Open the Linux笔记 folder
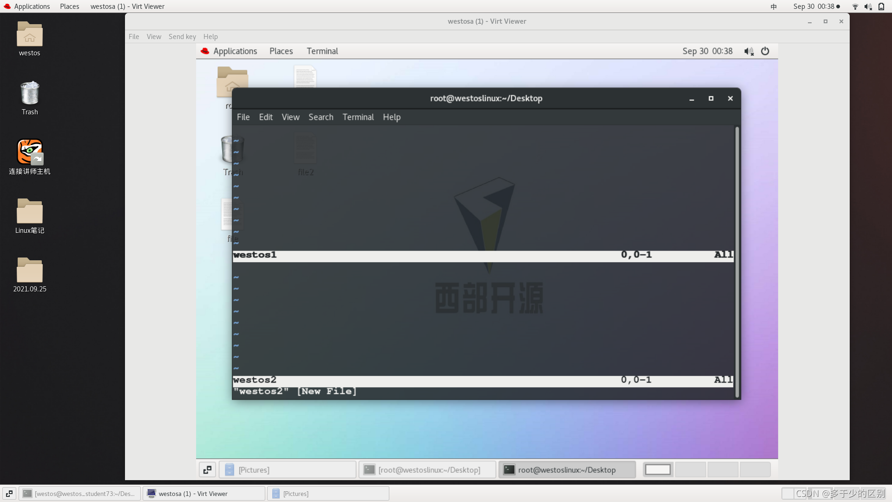 click(x=29, y=211)
